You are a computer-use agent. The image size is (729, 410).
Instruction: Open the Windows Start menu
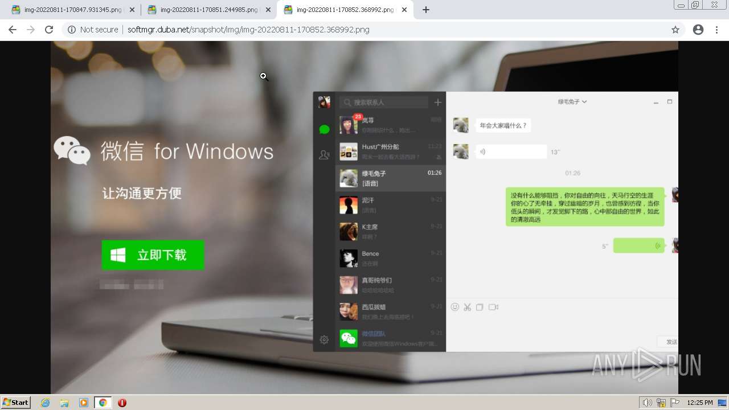(x=15, y=402)
